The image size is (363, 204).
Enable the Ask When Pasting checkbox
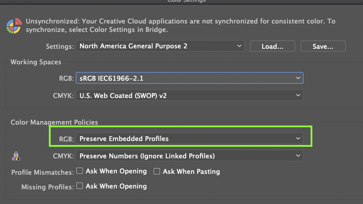[x=157, y=171]
